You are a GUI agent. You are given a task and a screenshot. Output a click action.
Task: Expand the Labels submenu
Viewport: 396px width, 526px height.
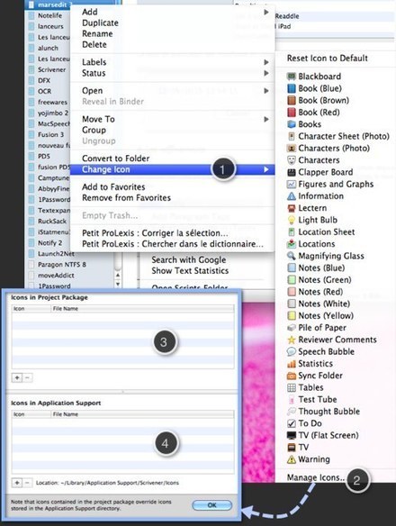tap(172, 62)
